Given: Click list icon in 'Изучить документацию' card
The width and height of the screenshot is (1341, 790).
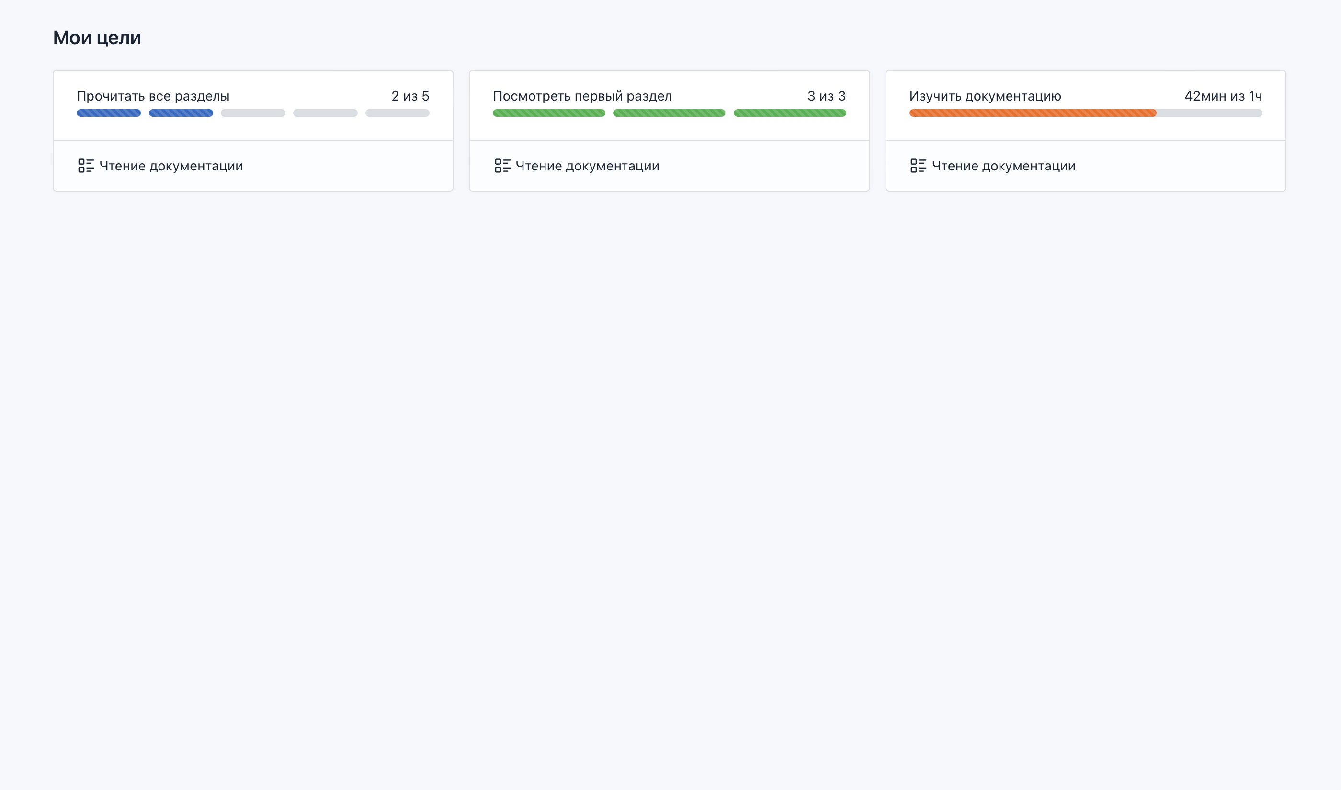Looking at the screenshot, I should point(918,166).
